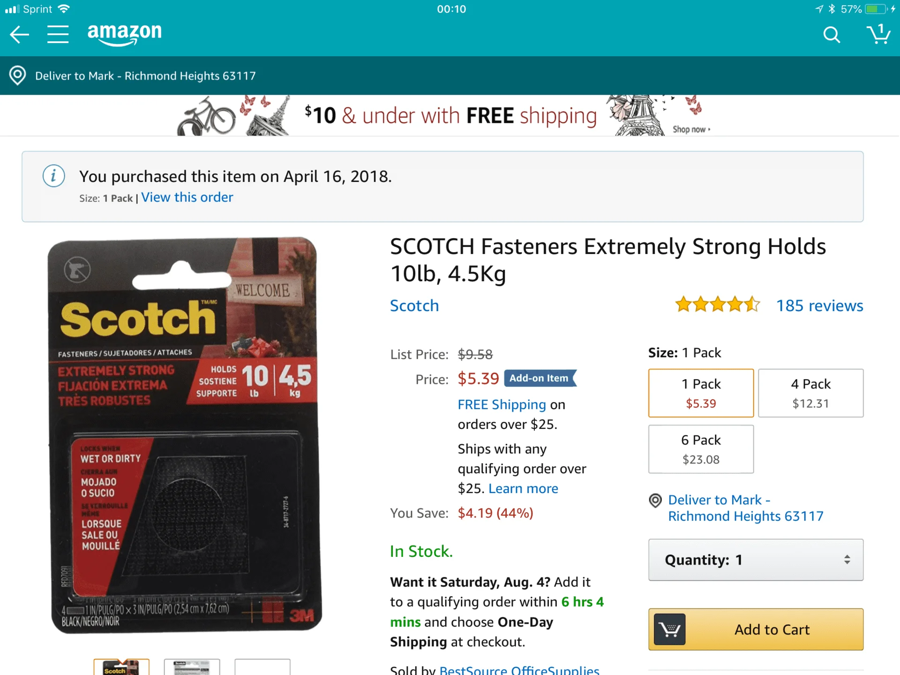900x675 pixels.
Task: Change address via Deliver to Mark link
Action: point(745,508)
